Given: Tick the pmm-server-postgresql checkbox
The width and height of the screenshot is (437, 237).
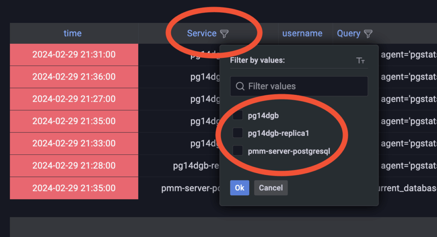Looking at the screenshot, I should point(238,151).
